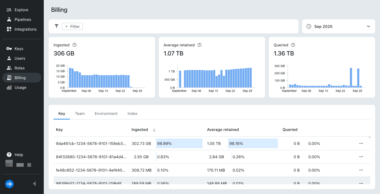Open Help in the sidebar
This screenshot has height=194, width=380.
19,155
